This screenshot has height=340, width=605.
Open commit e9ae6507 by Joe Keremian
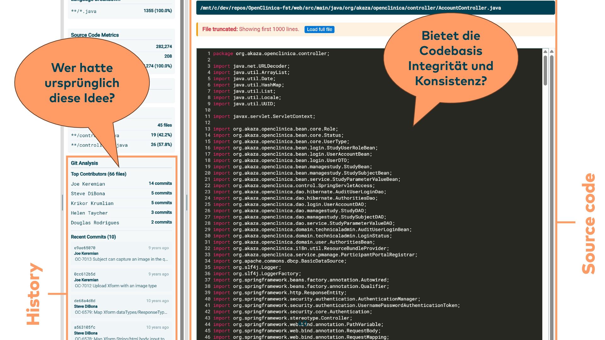121,253
